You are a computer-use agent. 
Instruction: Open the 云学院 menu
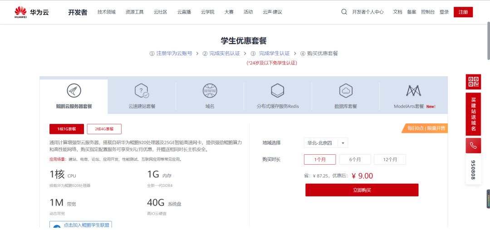click(x=207, y=12)
